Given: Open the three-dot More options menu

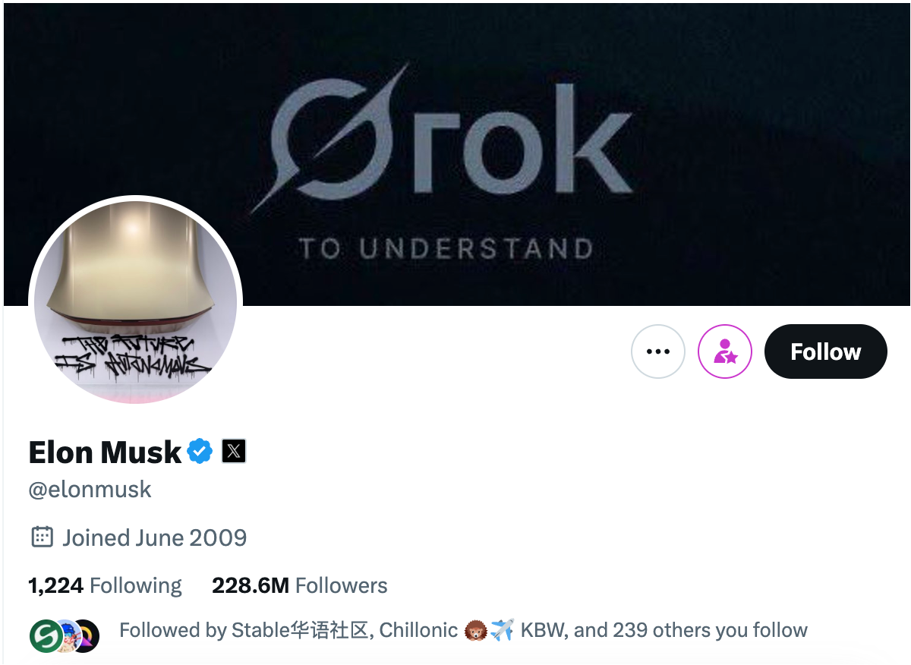Looking at the screenshot, I should (657, 351).
